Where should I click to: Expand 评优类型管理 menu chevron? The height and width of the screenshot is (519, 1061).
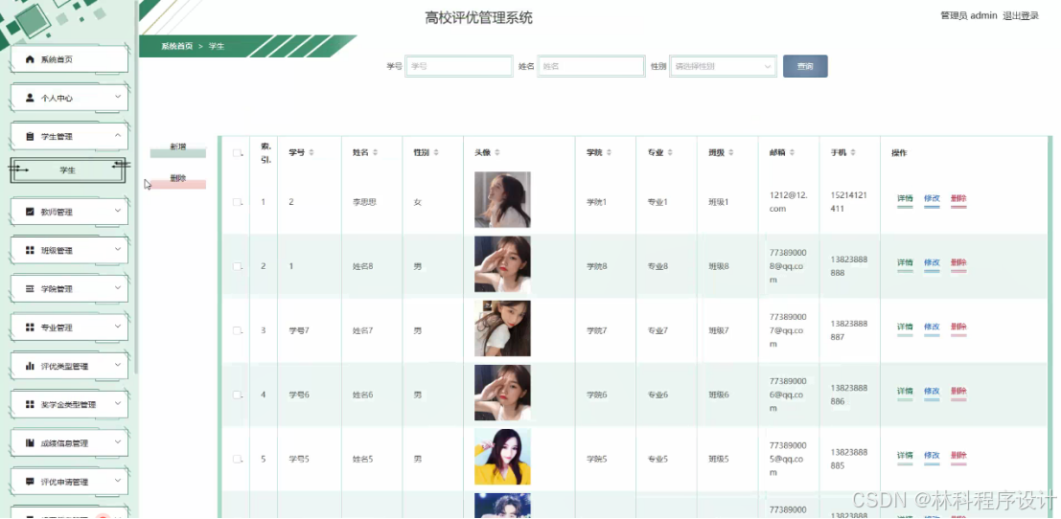118,365
